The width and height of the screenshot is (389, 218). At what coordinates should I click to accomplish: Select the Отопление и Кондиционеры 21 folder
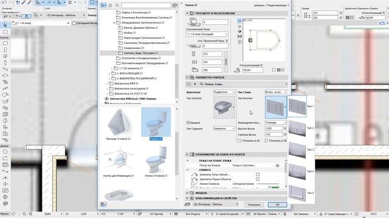click(141, 58)
